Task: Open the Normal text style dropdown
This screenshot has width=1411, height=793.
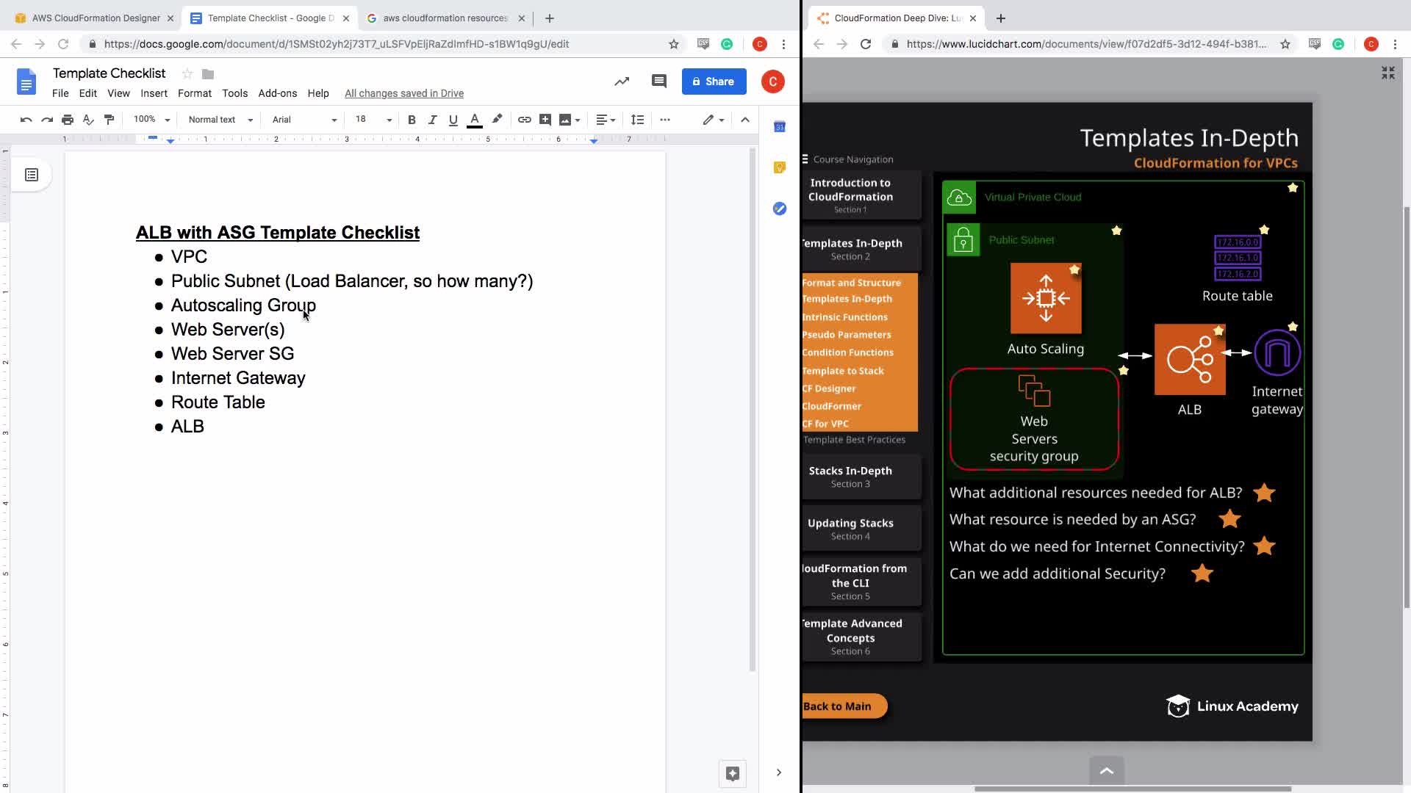Action: click(x=220, y=120)
